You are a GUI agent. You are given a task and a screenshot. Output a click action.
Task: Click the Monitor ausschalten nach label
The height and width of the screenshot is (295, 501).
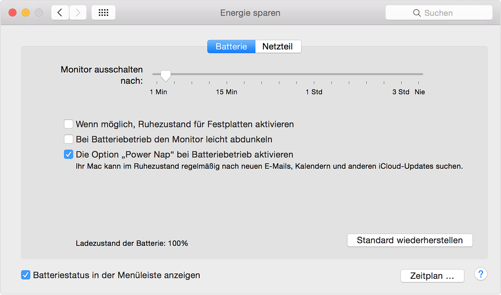[x=102, y=75]
